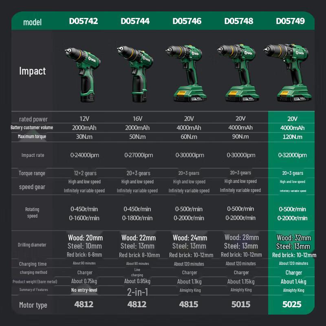The width and height of the screenshot is (326, 326).
Task: Click the '60N.m' torque value
Action: (189, 137)
